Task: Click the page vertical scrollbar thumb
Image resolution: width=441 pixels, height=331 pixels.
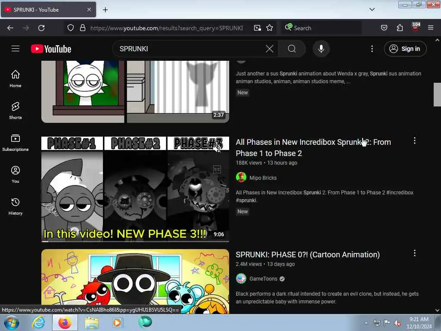Action: click(x=437, y=94)
